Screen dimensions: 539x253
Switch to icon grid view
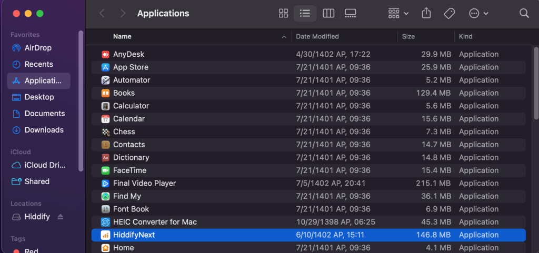(x=283, y=13)
